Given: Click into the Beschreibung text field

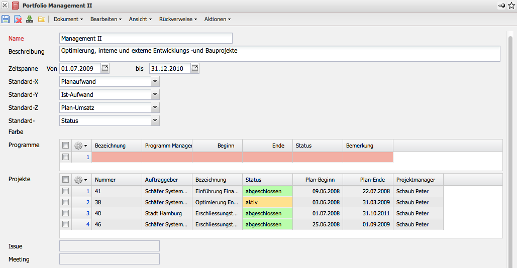Looking at the screenshot, I should [x=279, y=54].
